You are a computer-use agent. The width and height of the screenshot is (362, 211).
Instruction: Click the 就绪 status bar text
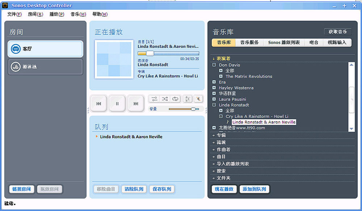pos(10,204)
